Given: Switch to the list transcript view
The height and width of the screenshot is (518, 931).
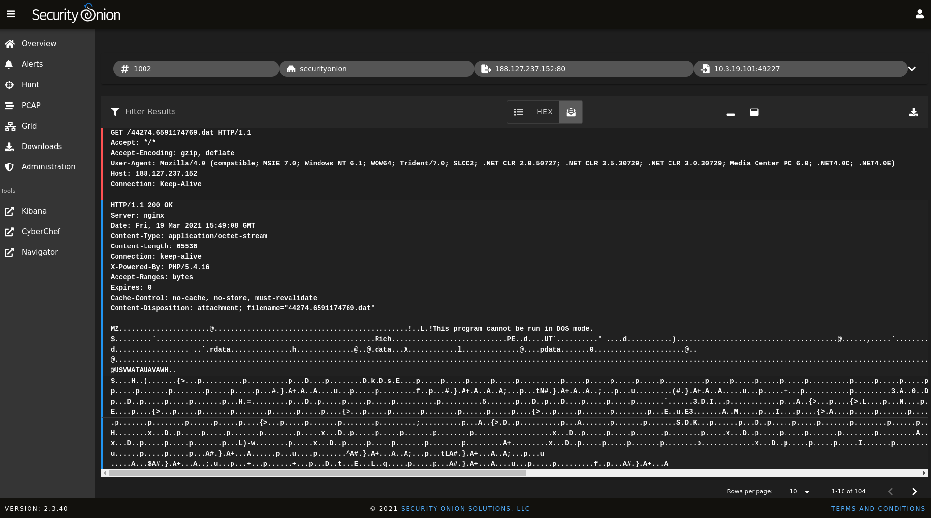Looking at the screenshot, I should pos(518,112).
